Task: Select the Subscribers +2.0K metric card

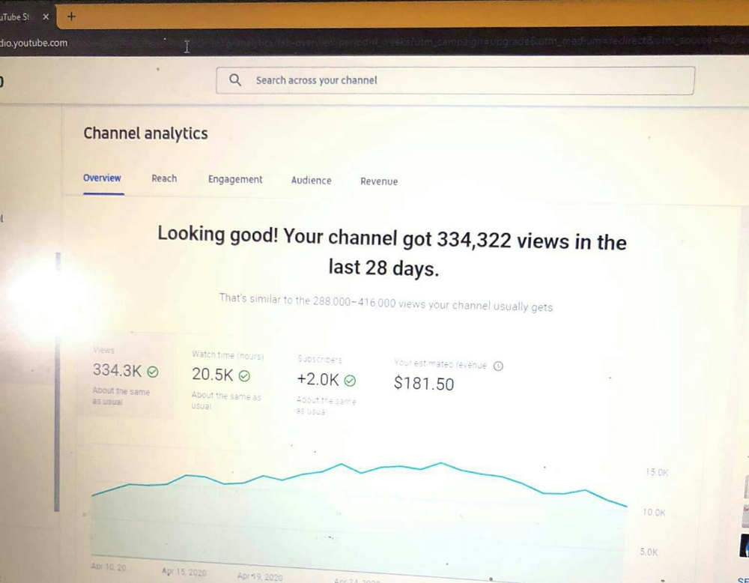Action: (x=327, y=384)
